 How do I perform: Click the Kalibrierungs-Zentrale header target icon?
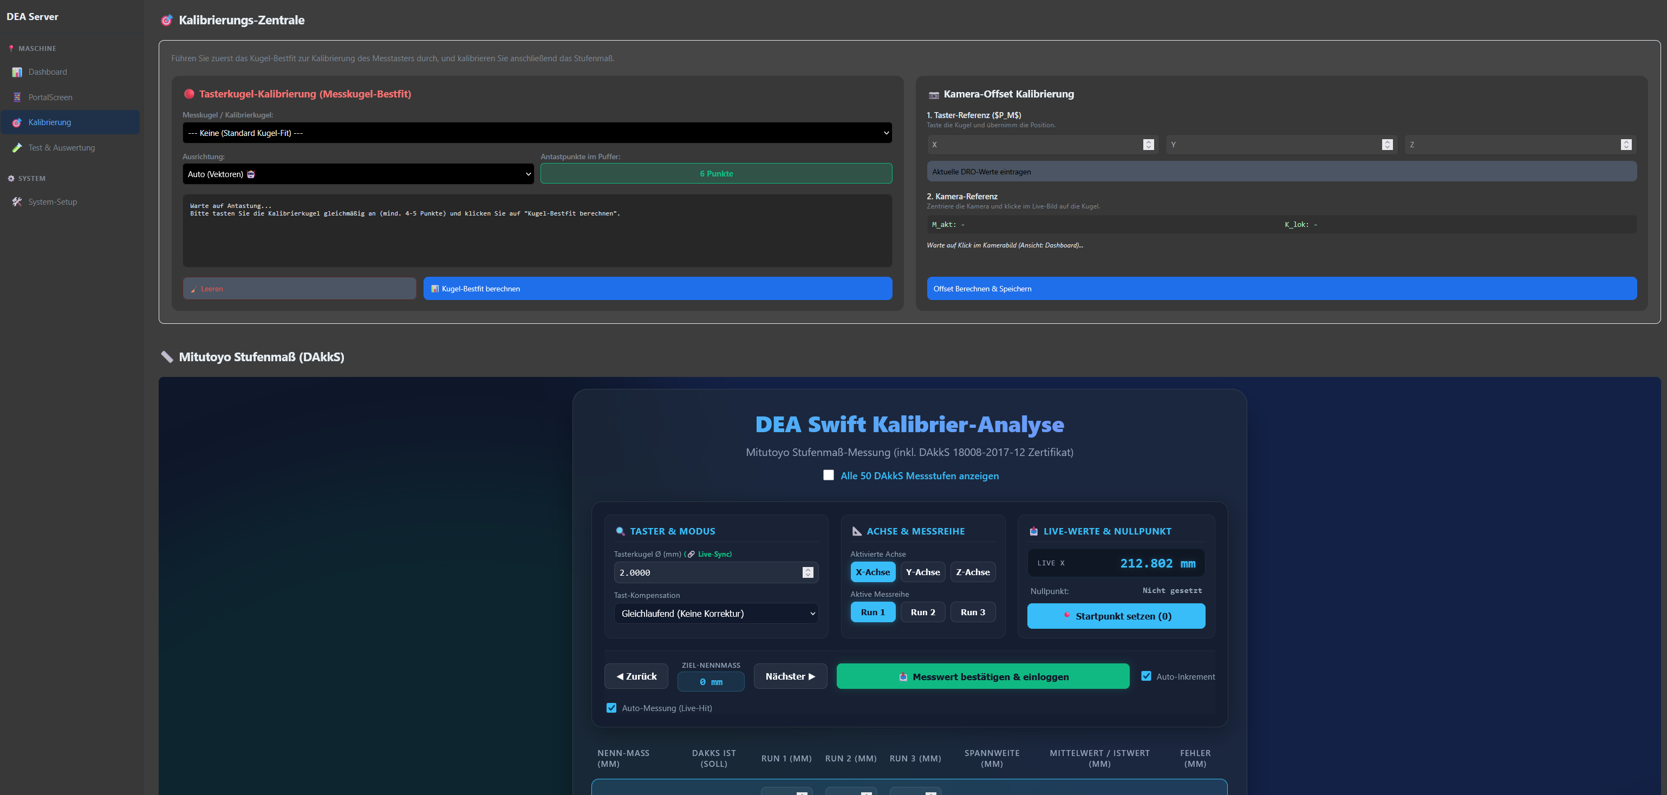coord(166,20)
